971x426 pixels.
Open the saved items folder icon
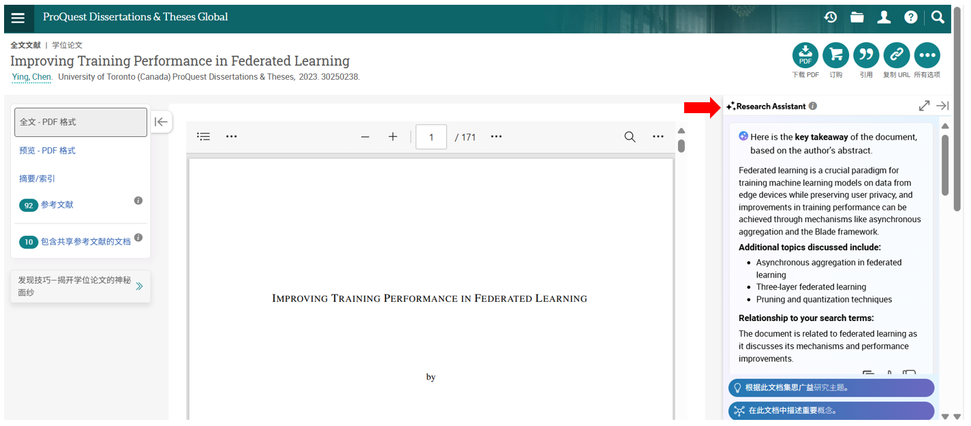pos(857,18)
